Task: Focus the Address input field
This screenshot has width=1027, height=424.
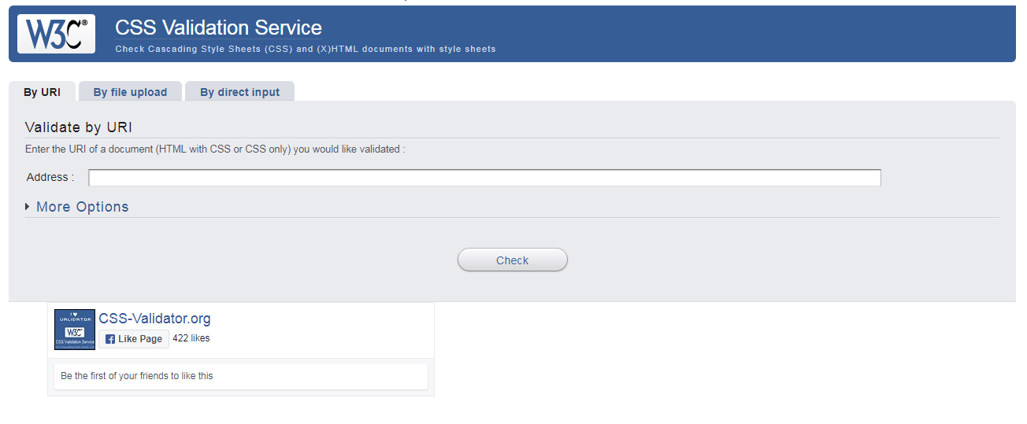Action: pos(484,178)
